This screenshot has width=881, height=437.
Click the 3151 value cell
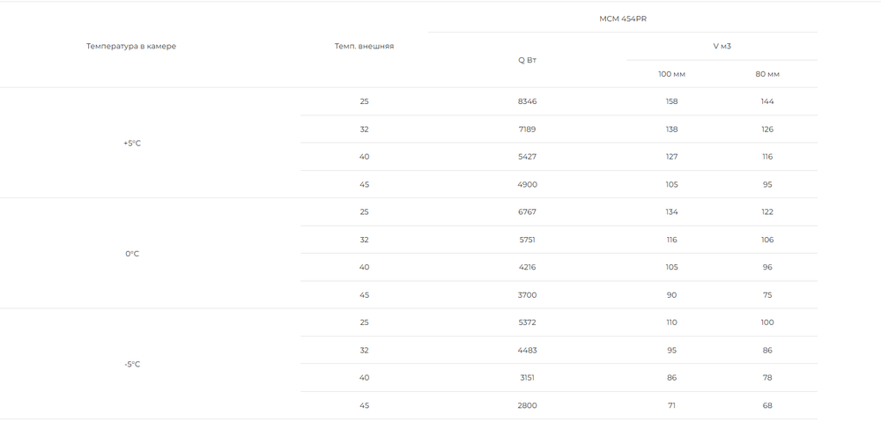(x=527, y=378)
